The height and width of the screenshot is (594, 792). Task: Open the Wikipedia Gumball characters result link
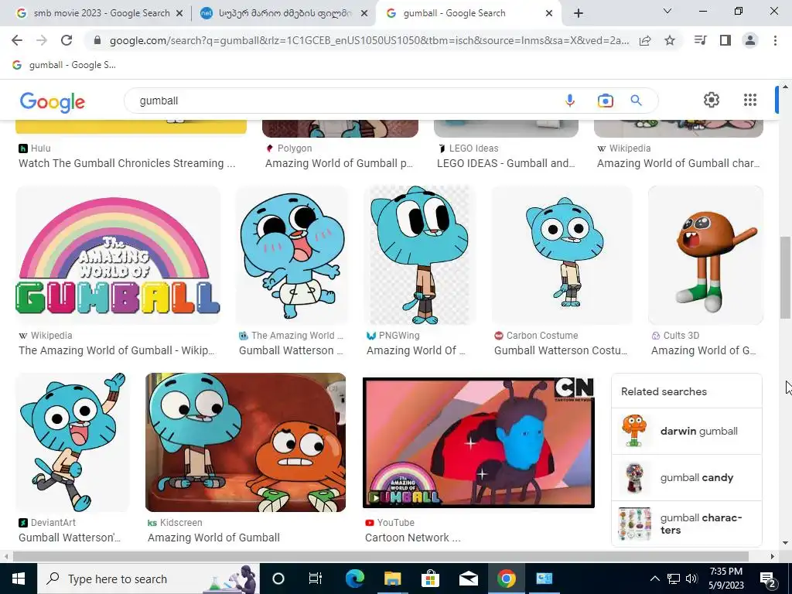pos(678,163)
